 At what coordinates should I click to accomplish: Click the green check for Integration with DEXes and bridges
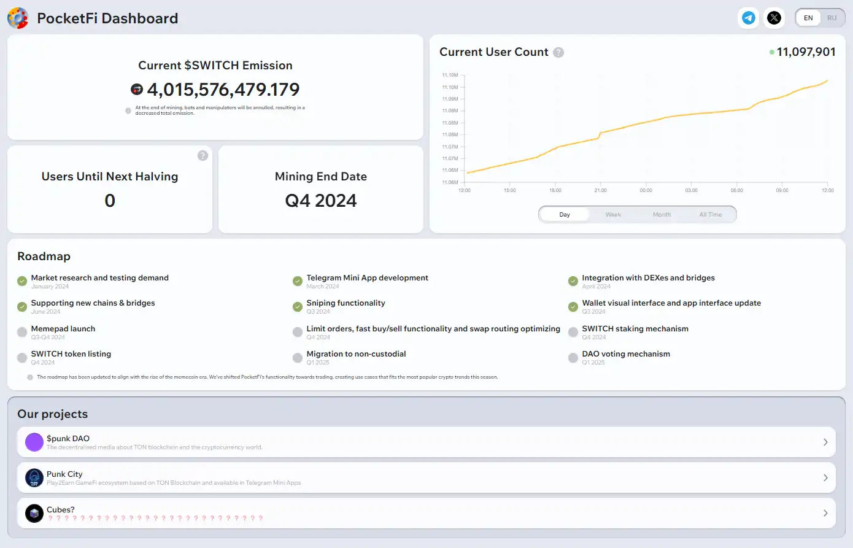(x=573, y=281)
